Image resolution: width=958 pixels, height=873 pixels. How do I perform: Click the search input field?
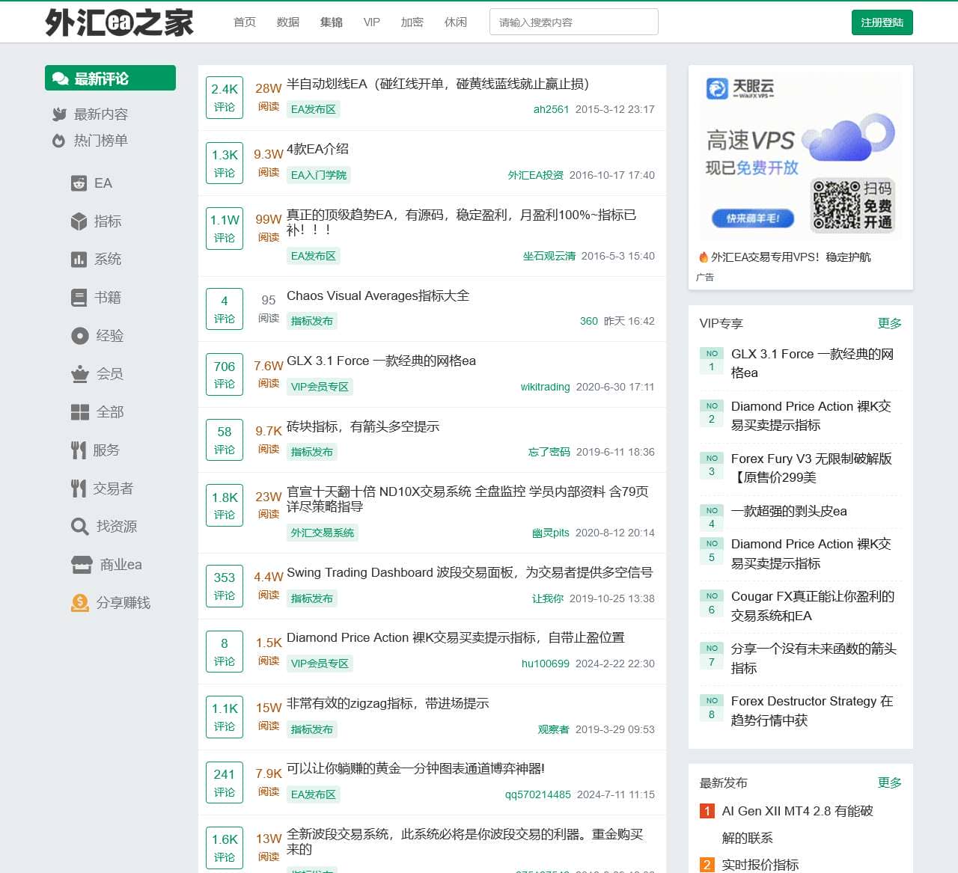(x=574, y=22)
